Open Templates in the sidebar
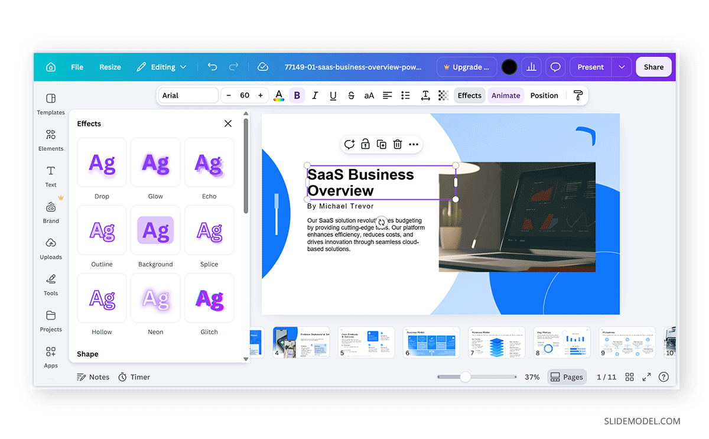The width and height of the screenshot is (709, 439). (x=51, y=103)
